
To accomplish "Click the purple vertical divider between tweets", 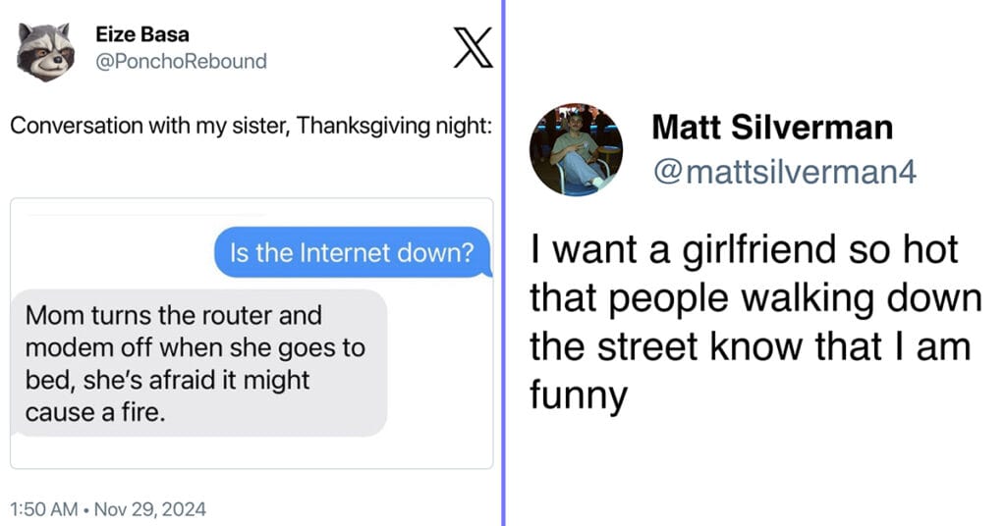I will click(x=503, y=263).
